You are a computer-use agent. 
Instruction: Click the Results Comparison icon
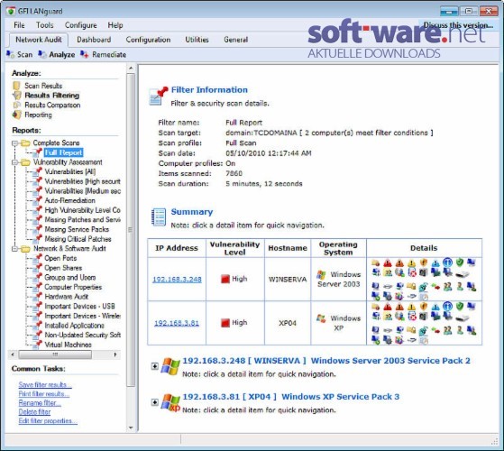(17, 106)
